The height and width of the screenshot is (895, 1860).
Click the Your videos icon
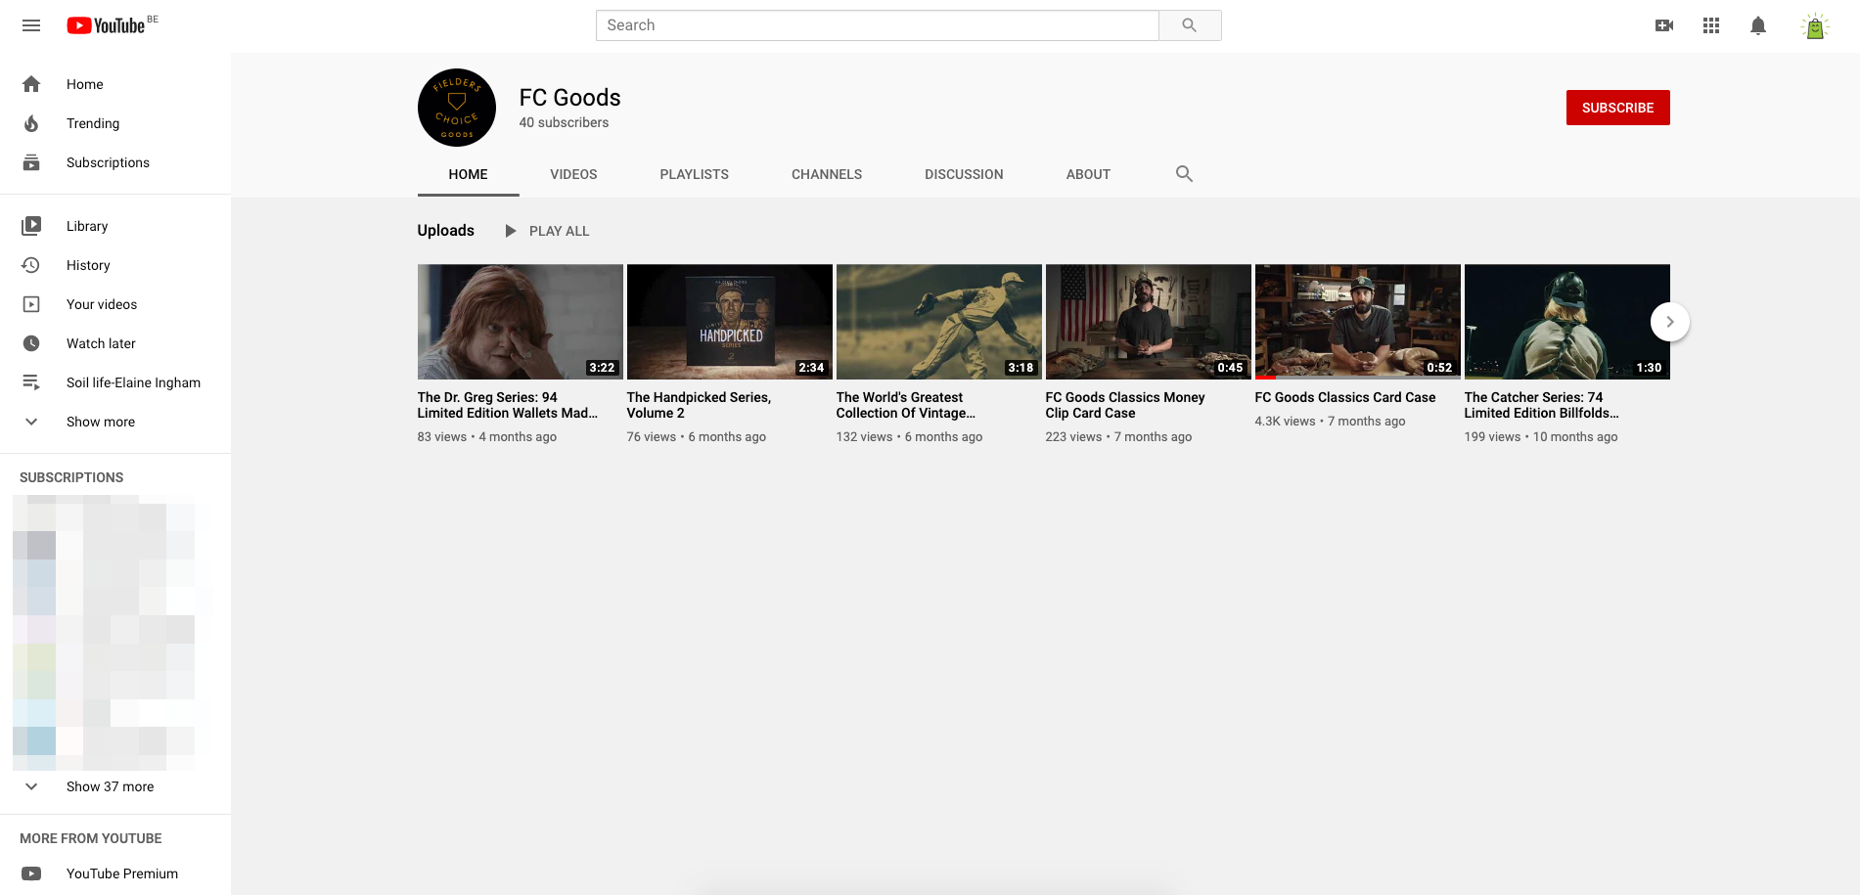(31, 304)
